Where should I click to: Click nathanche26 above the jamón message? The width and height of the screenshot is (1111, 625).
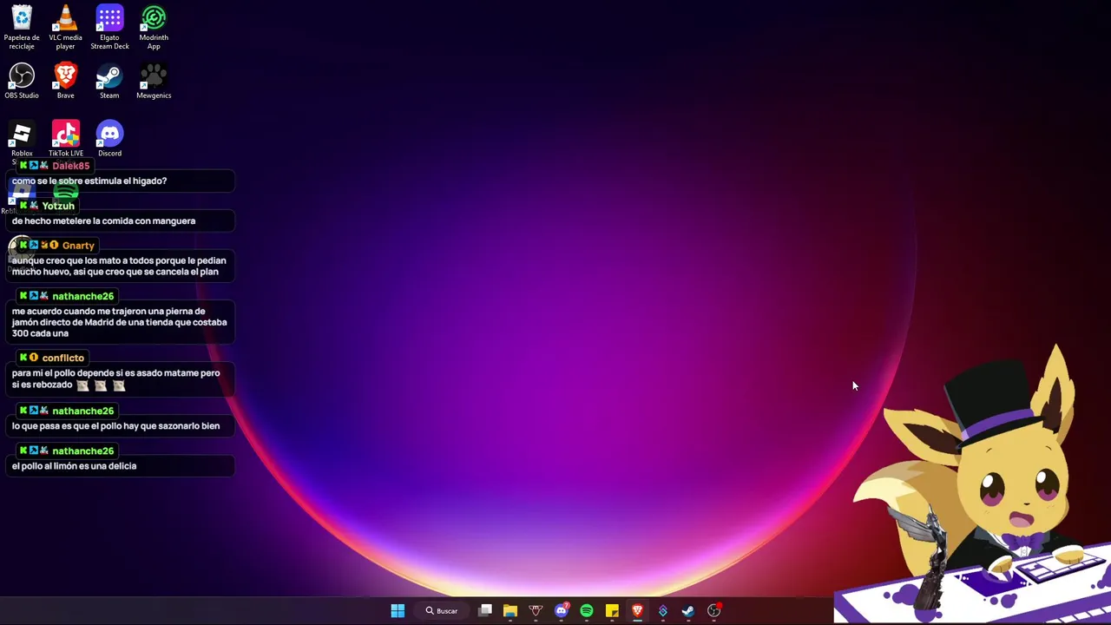(82, 296)
